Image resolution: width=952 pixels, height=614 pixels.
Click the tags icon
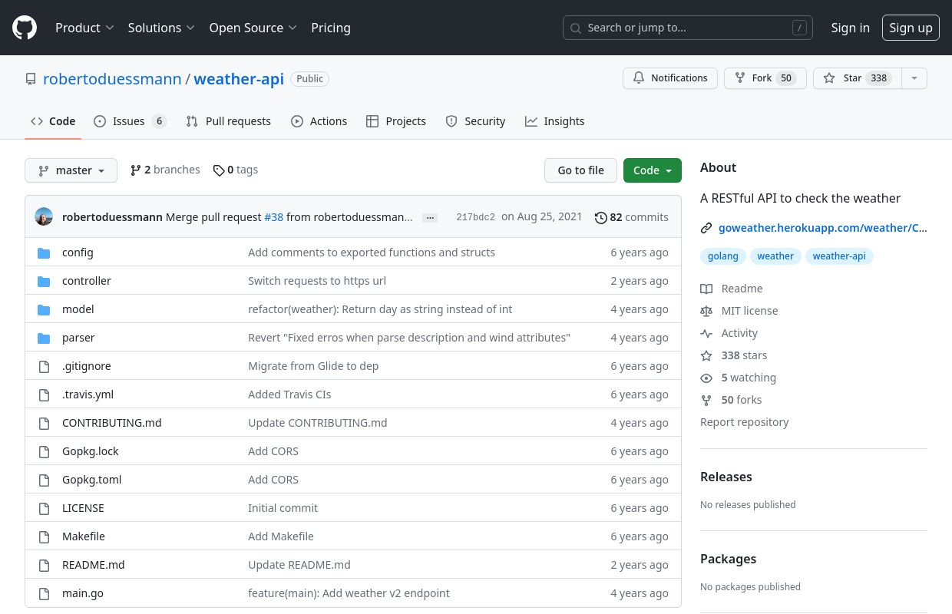219,170
